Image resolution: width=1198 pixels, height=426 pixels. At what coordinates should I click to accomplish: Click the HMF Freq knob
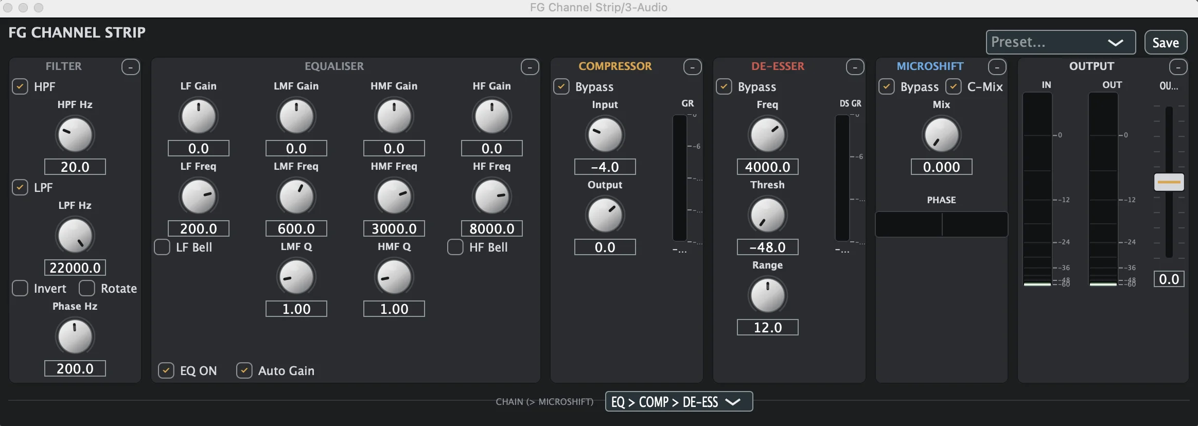coord(394,197)
